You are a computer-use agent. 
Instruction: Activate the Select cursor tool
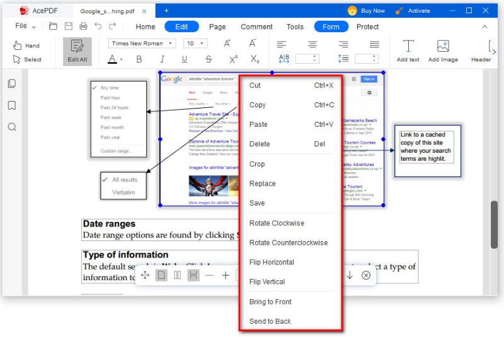pos(27,59)
